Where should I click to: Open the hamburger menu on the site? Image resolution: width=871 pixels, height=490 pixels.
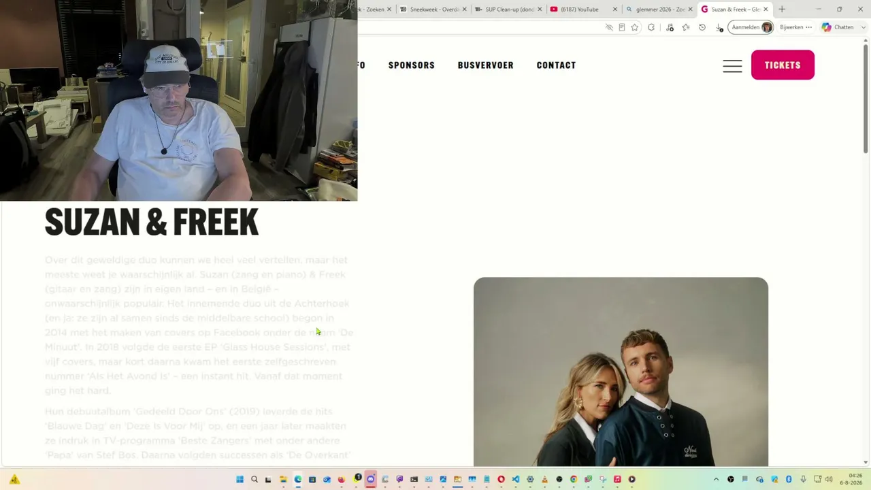pos(732,65)
